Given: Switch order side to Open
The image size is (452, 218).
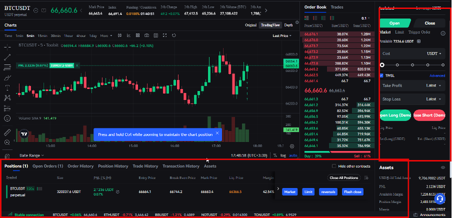Looking at the screenshot, I should tap(394, 23).
